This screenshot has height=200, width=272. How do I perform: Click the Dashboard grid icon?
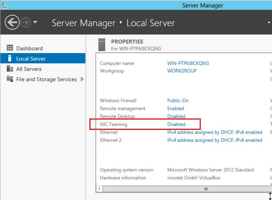pos(10,48)
